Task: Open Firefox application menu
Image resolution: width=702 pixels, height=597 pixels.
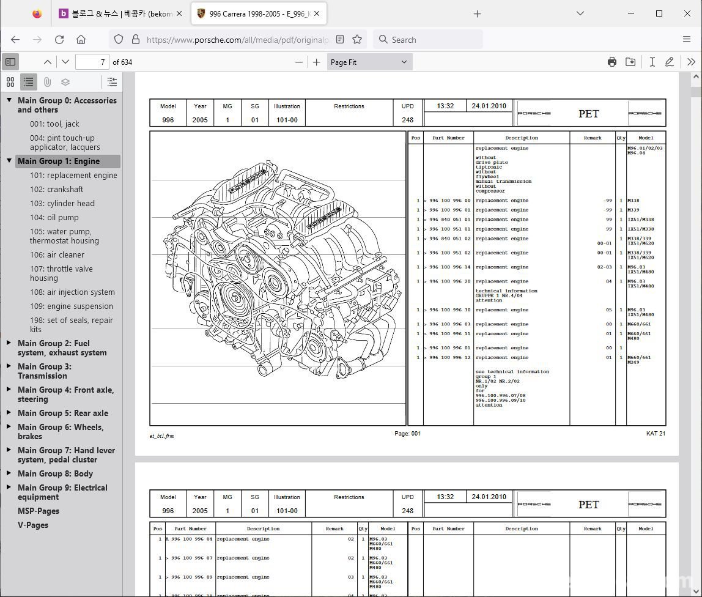Action: (687, 39)
